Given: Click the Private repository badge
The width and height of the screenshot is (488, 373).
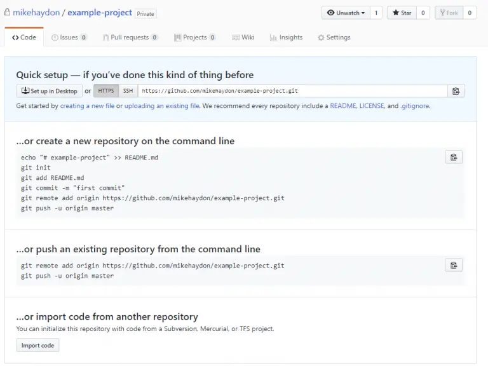Looking at the screenshot, I should [x=146, y=14].
